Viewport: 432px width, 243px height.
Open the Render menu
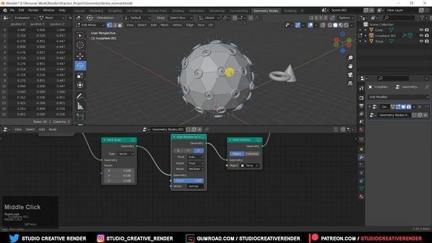(x=33, y=10)
